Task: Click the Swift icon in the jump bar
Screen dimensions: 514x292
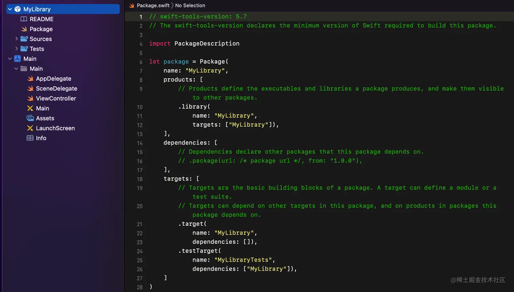Action: point(132,5)
